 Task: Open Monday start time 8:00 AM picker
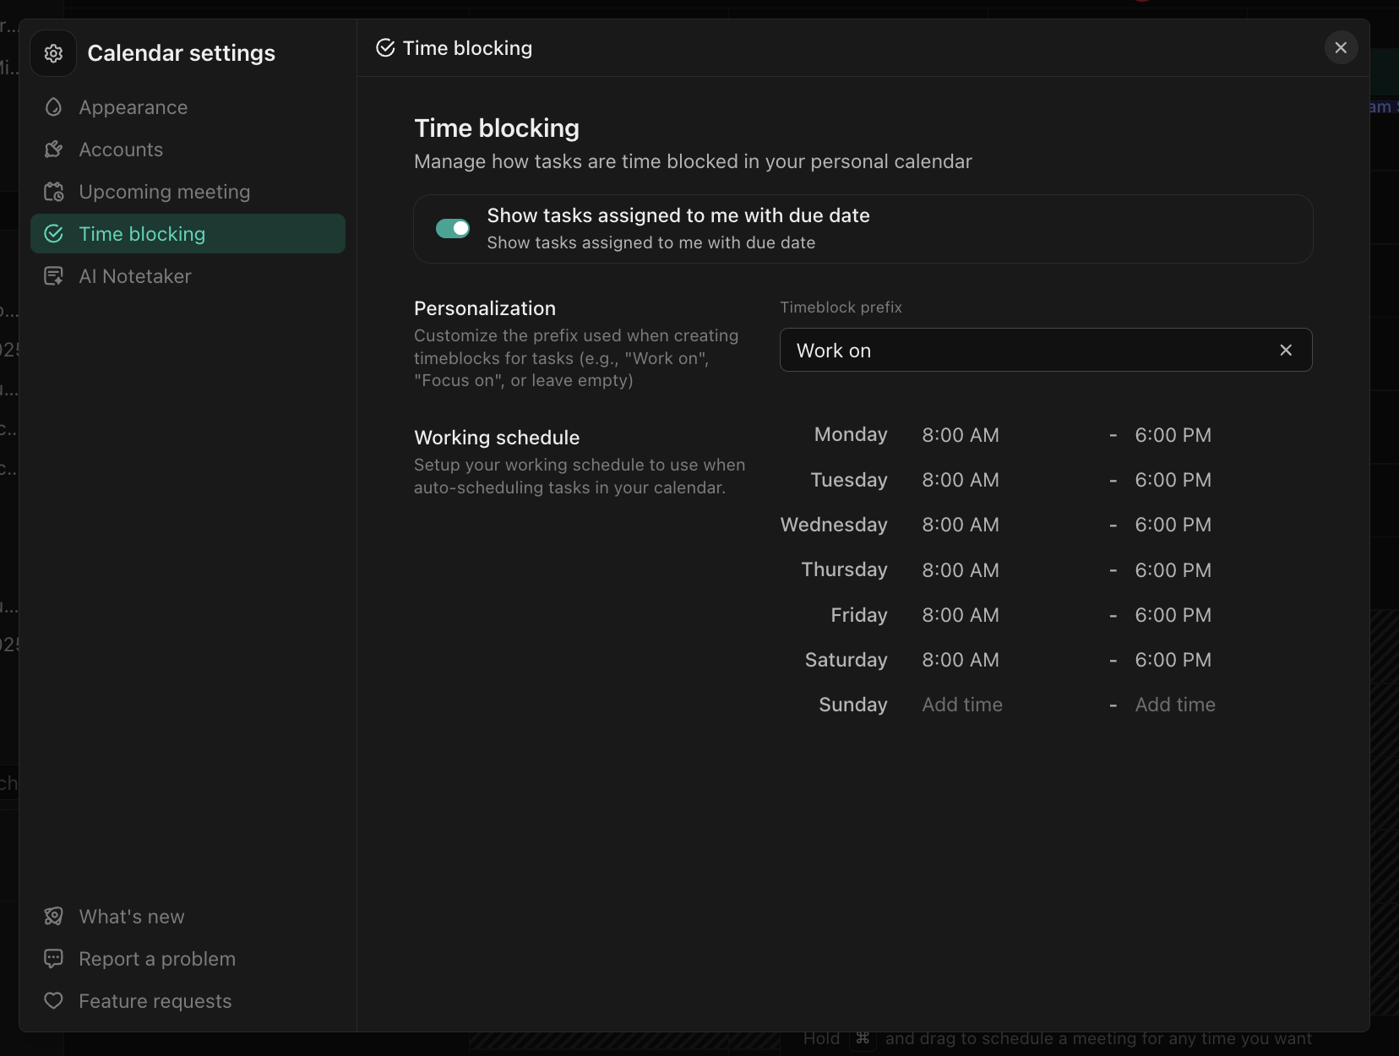(x=961, y=435)
